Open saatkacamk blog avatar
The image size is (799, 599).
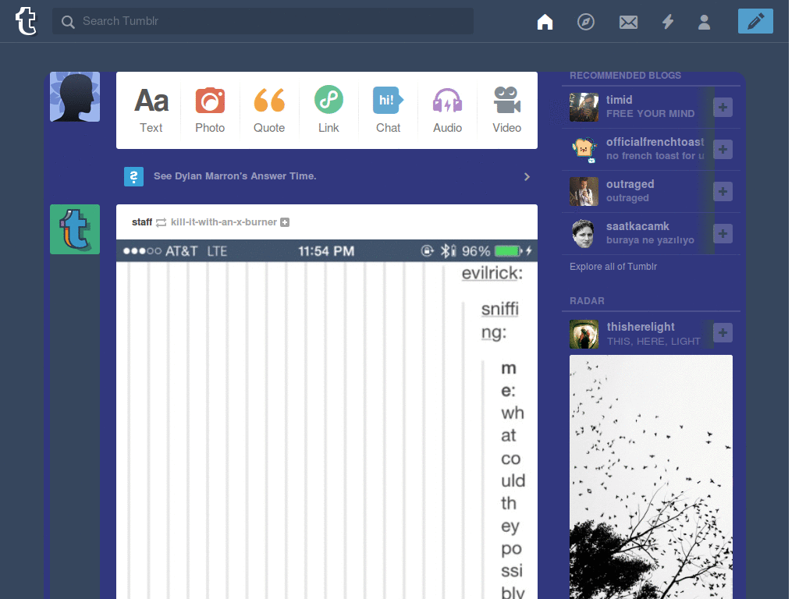pos(584,234)
